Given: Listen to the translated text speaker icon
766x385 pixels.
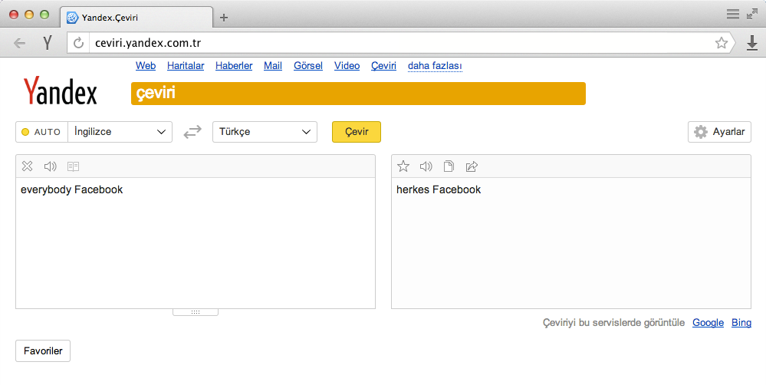Looking at the screenshot, I should [426, 166].
